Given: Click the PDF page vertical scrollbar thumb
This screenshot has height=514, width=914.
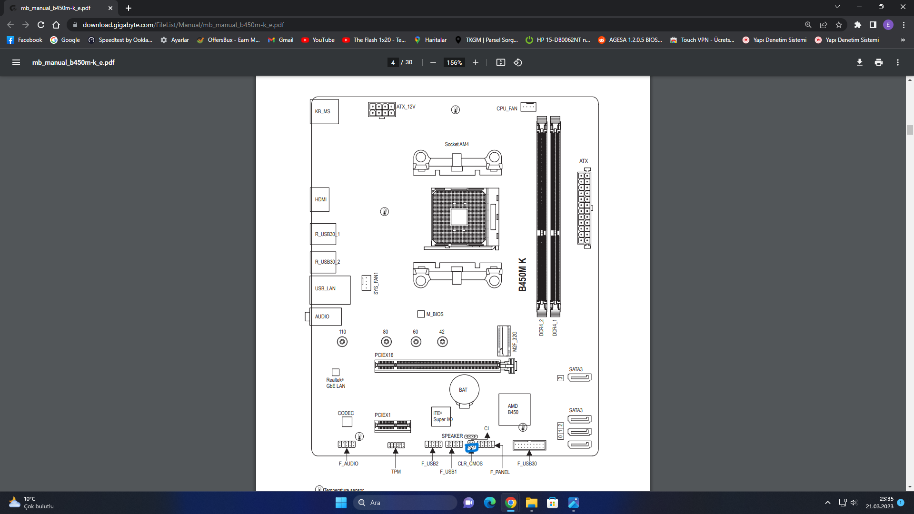Looking at the screenshot, I should (x=910, y=130).
